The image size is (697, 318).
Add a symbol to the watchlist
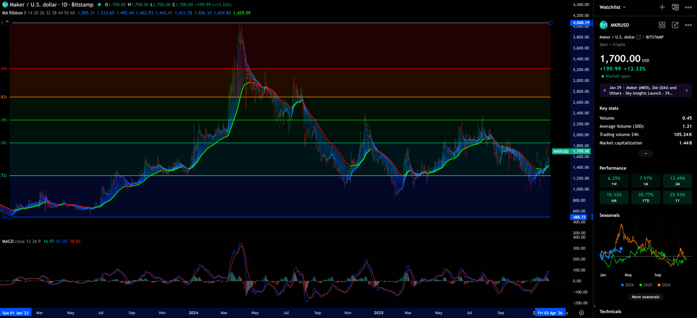pyautogui.click(x=662, y=7)
